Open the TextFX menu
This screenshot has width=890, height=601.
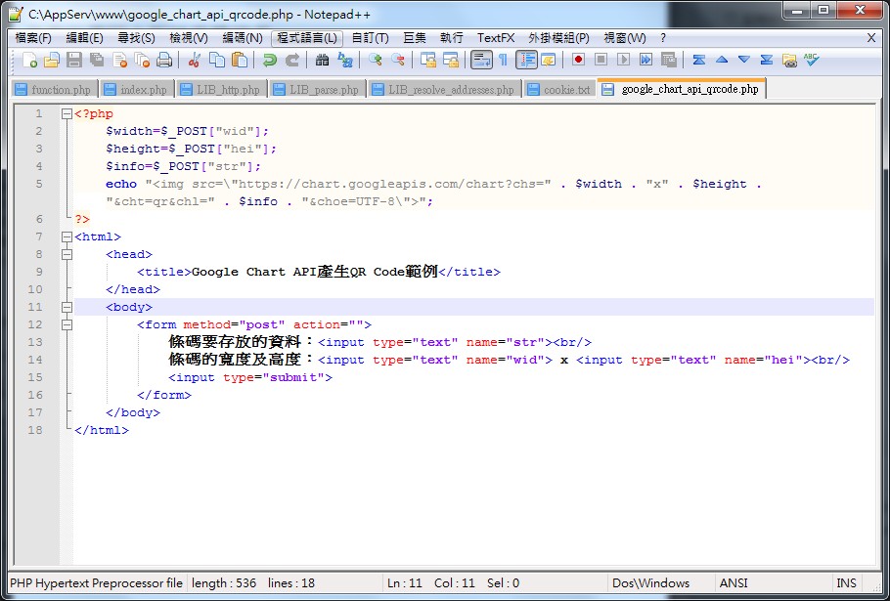point(496,38)
